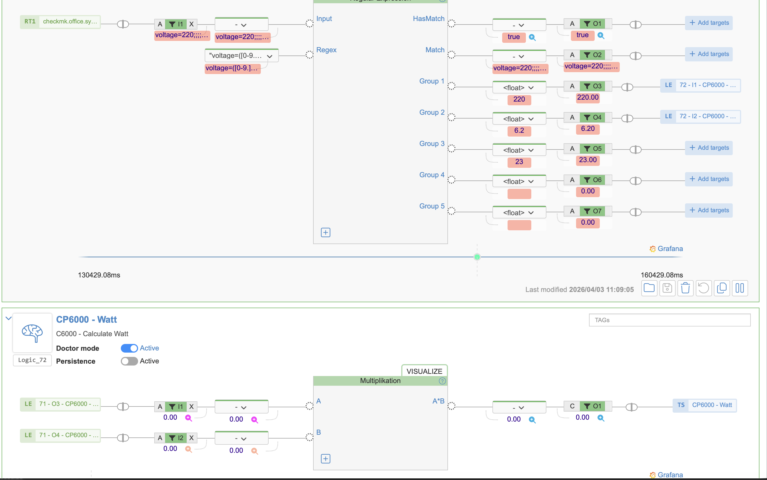
Task: Click the folder icon below the timeline
Action: [x=649, y=288]
